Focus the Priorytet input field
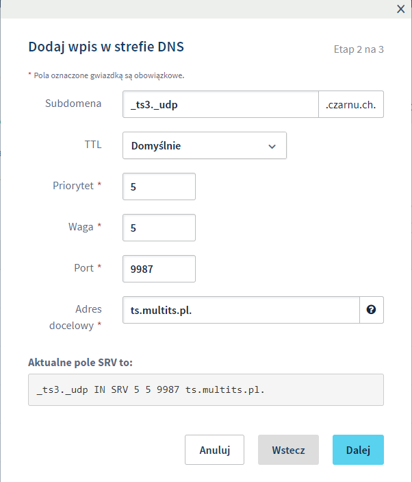 (159, 186)
